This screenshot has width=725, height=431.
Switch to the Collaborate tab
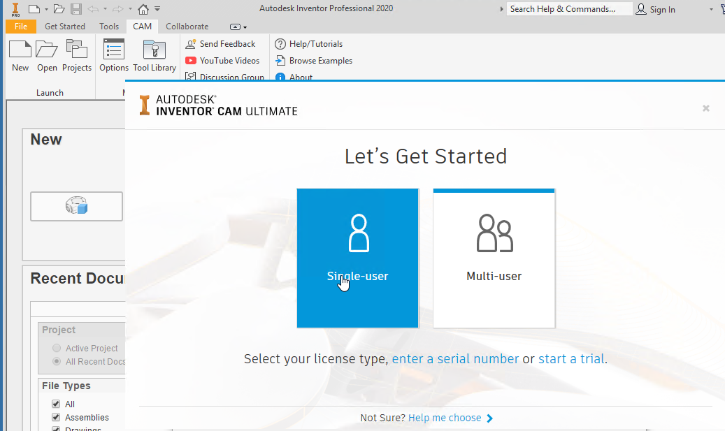(x=187, y=26)
